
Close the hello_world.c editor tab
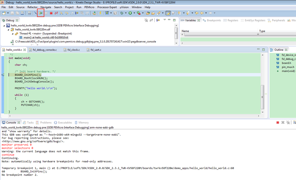25,50
